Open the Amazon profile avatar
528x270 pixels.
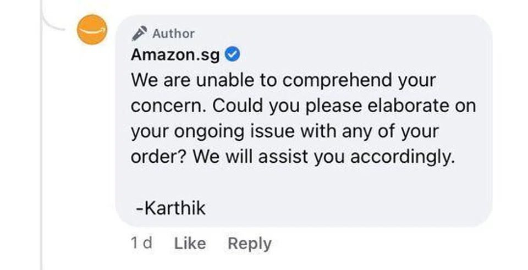pyautogui.click(x=92, y=30)
